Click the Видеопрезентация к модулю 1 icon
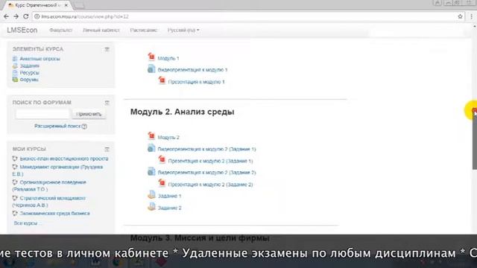Image resolution: width=477 pixels, height=268 pixels. point(151,68)
